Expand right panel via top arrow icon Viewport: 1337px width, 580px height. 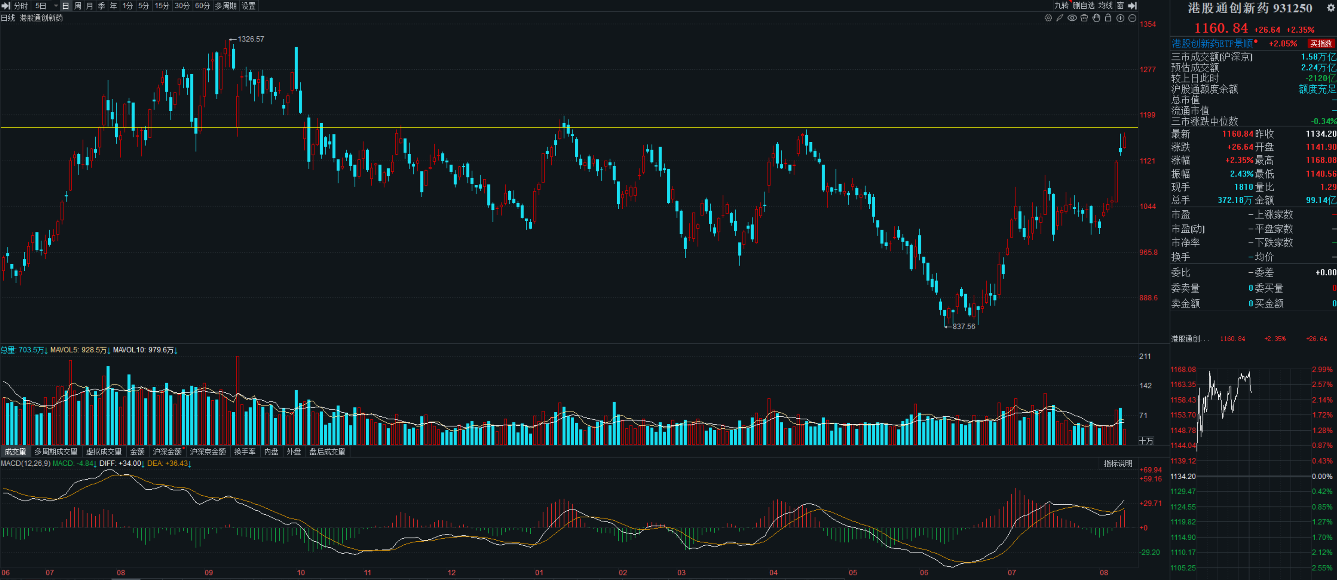1133,6
